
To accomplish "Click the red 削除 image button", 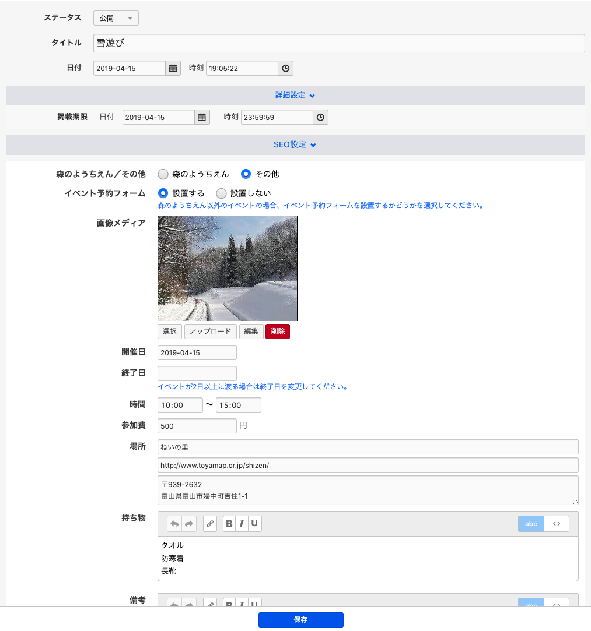I will pyautogui.click(x=278, y=331).
